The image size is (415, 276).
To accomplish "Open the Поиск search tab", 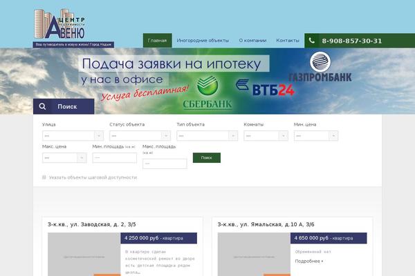I will [64, 106].
